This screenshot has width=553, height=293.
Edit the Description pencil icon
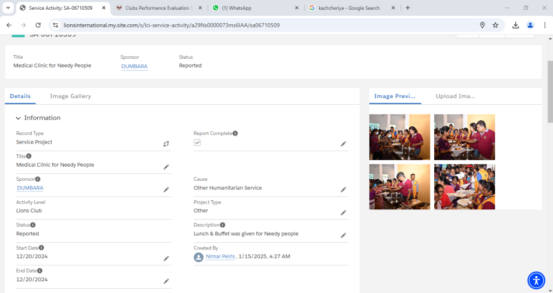point(343,235)
